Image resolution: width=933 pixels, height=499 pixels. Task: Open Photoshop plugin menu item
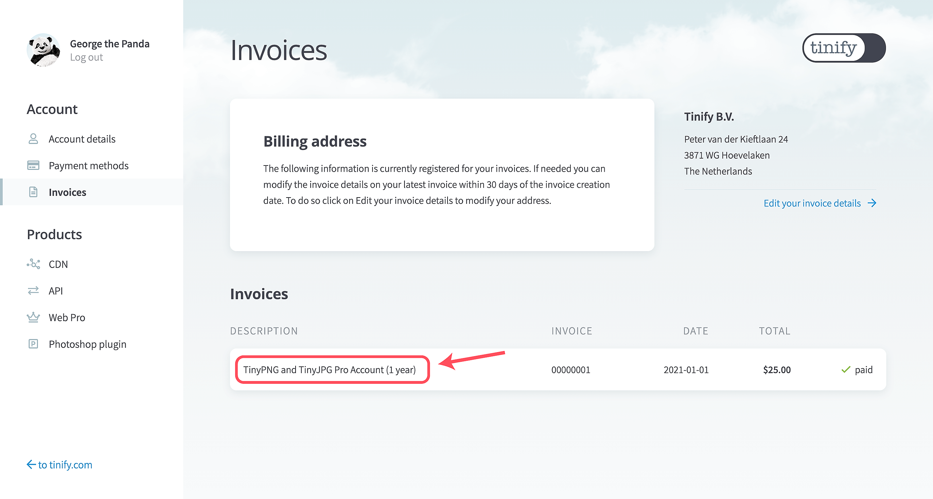[87, 344]
